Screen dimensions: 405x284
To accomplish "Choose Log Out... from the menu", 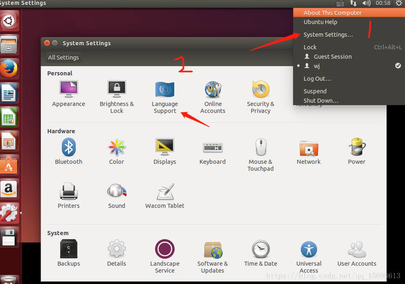I will (349, 79).
